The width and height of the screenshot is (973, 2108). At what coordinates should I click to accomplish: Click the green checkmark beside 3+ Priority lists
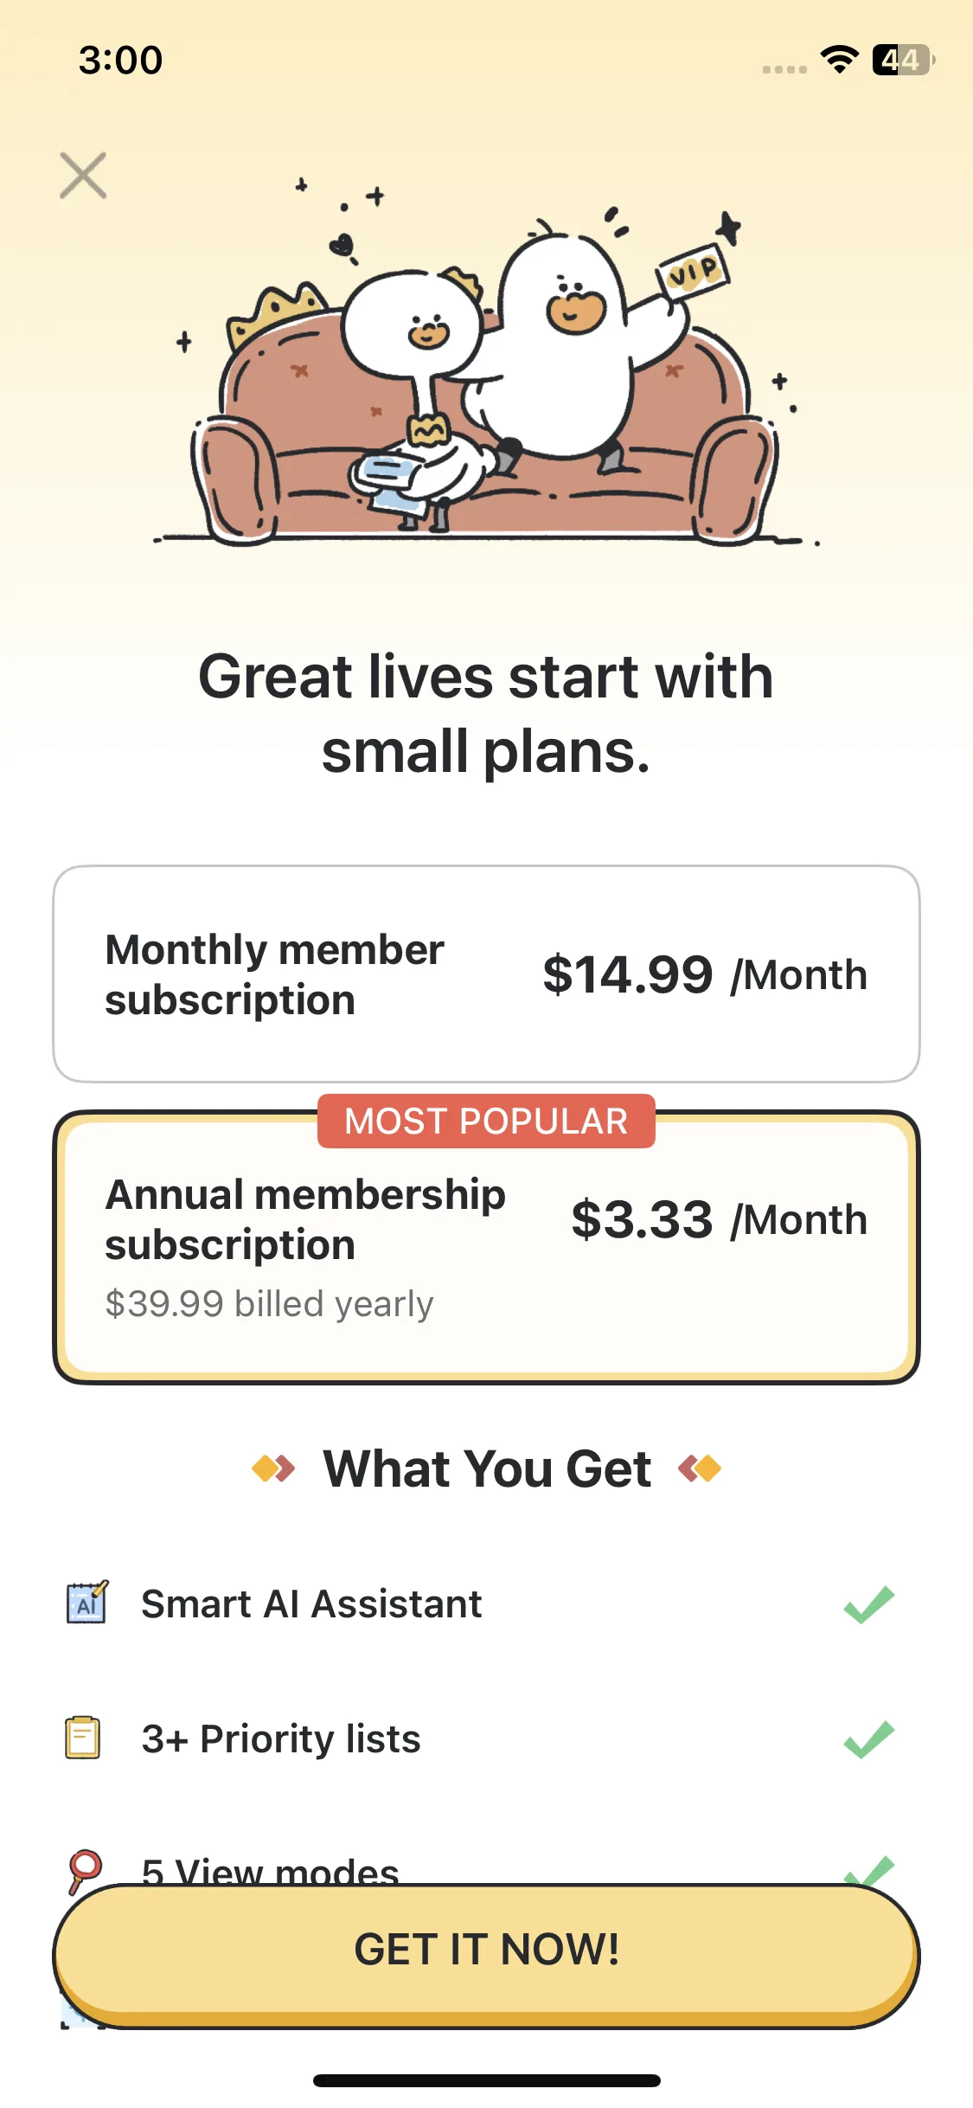(868, 1738)
